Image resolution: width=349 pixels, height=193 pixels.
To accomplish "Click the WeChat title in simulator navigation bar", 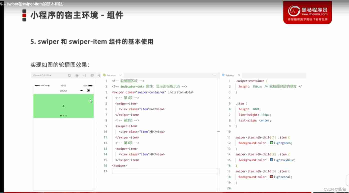I will coord(63,91).
